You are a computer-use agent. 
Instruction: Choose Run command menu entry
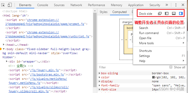pos(160,33)
